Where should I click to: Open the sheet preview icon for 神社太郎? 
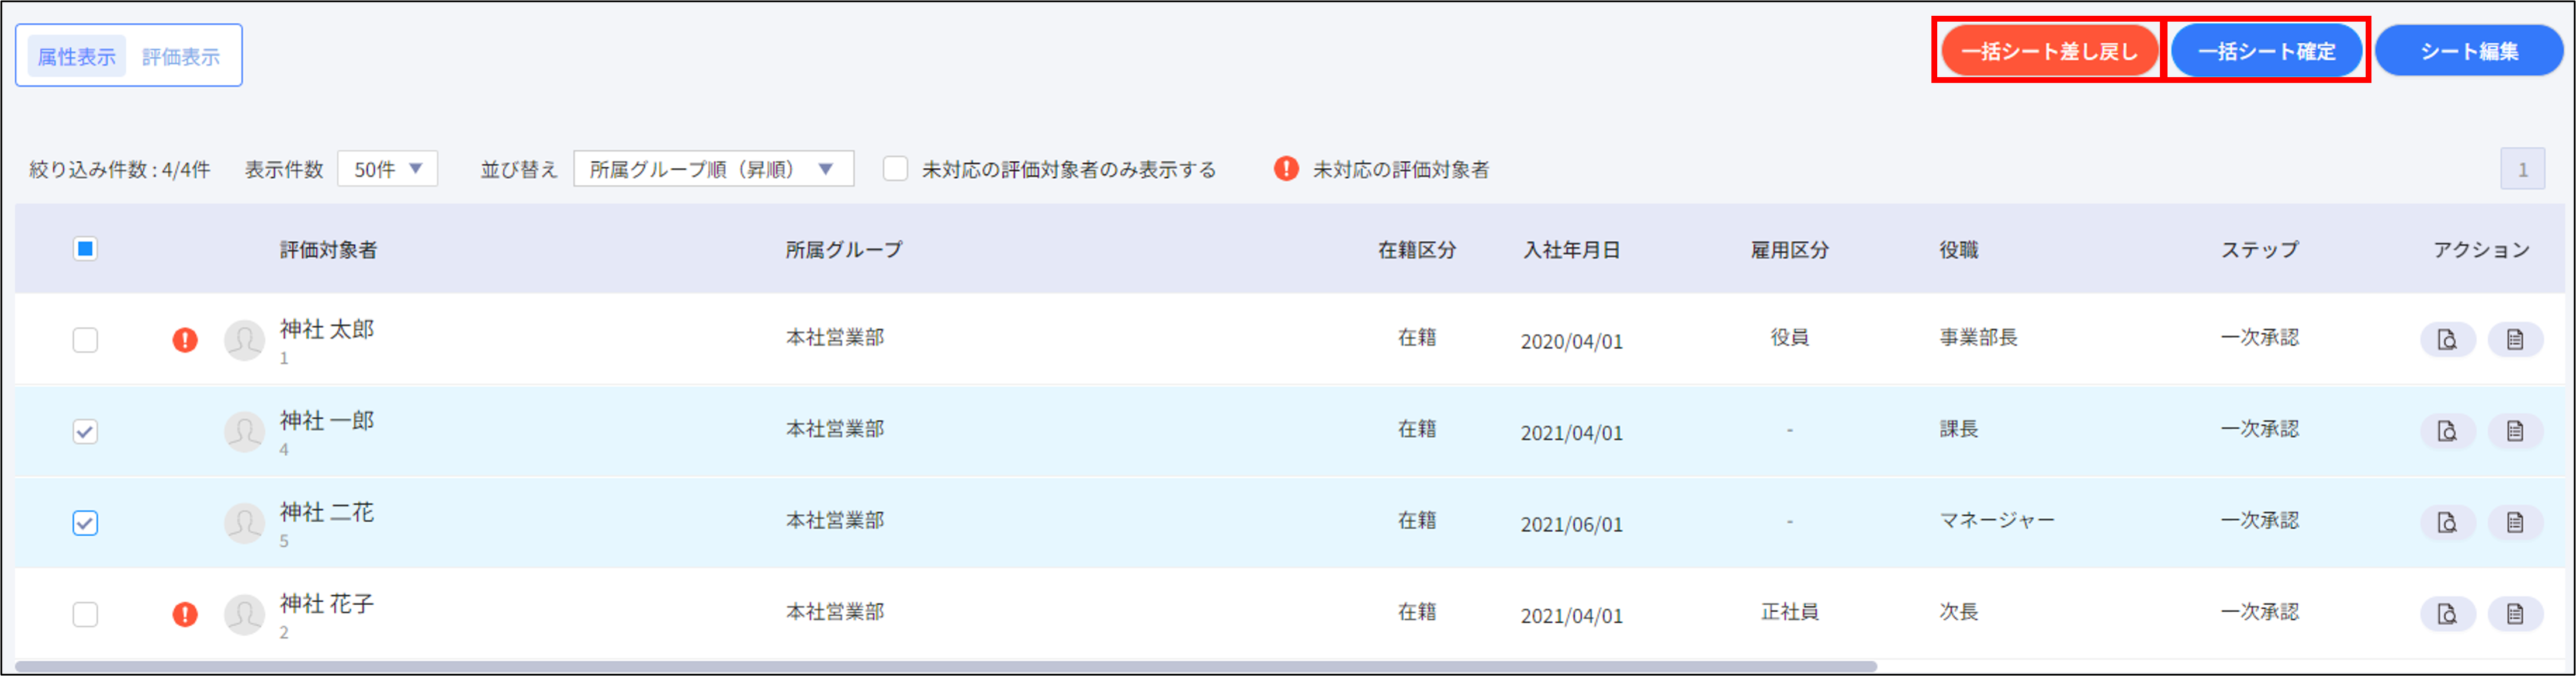coord(2447,338)
